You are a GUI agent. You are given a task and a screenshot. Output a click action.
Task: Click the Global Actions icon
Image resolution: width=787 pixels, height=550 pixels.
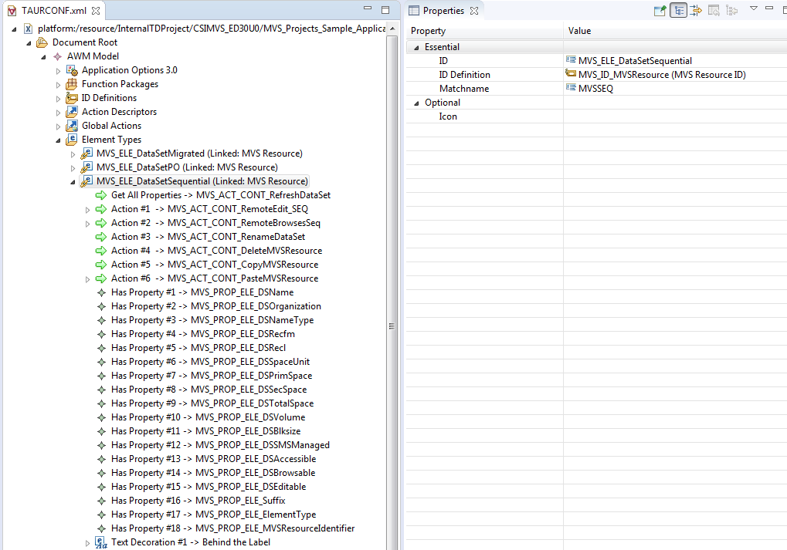coord(71,125)
